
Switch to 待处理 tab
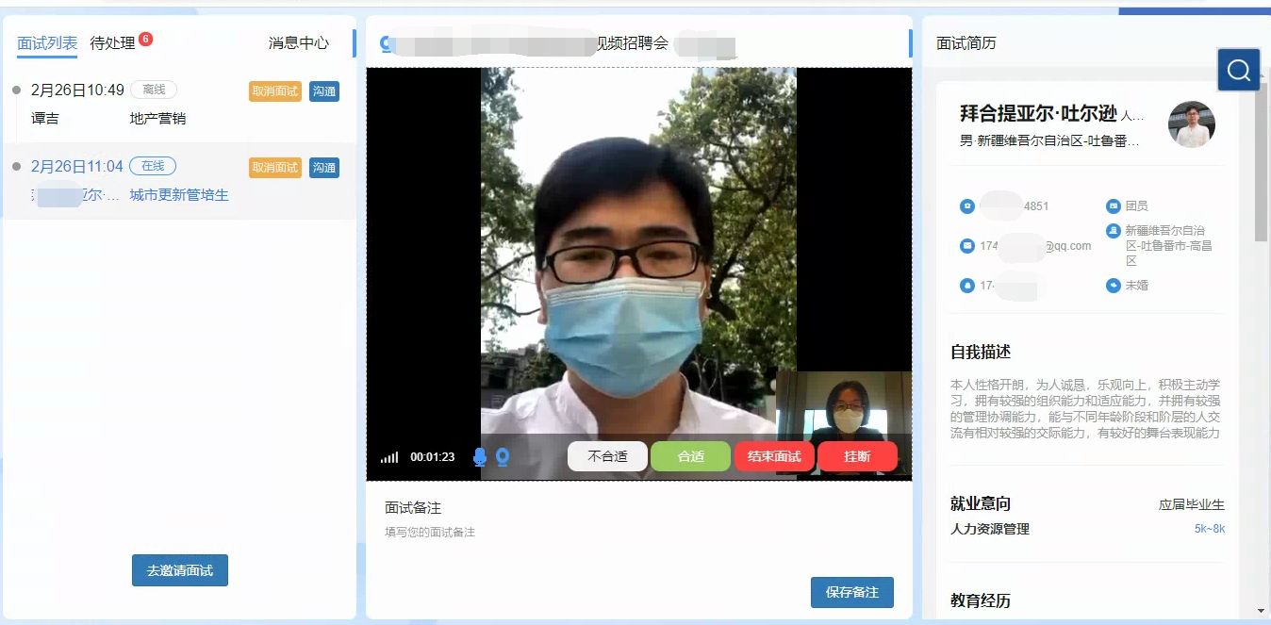point(113,43)
